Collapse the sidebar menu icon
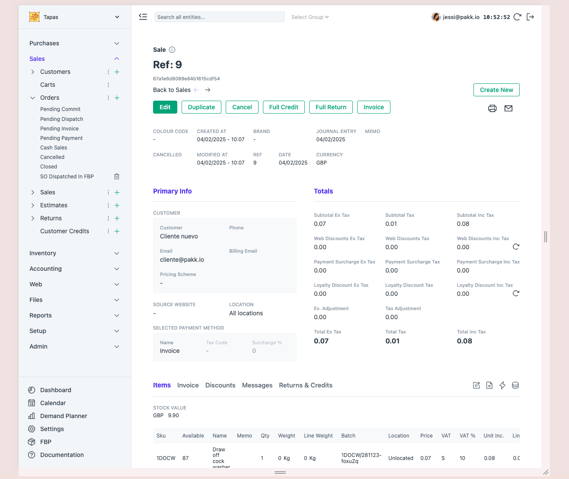569x479 pixels. pos(143,17)
